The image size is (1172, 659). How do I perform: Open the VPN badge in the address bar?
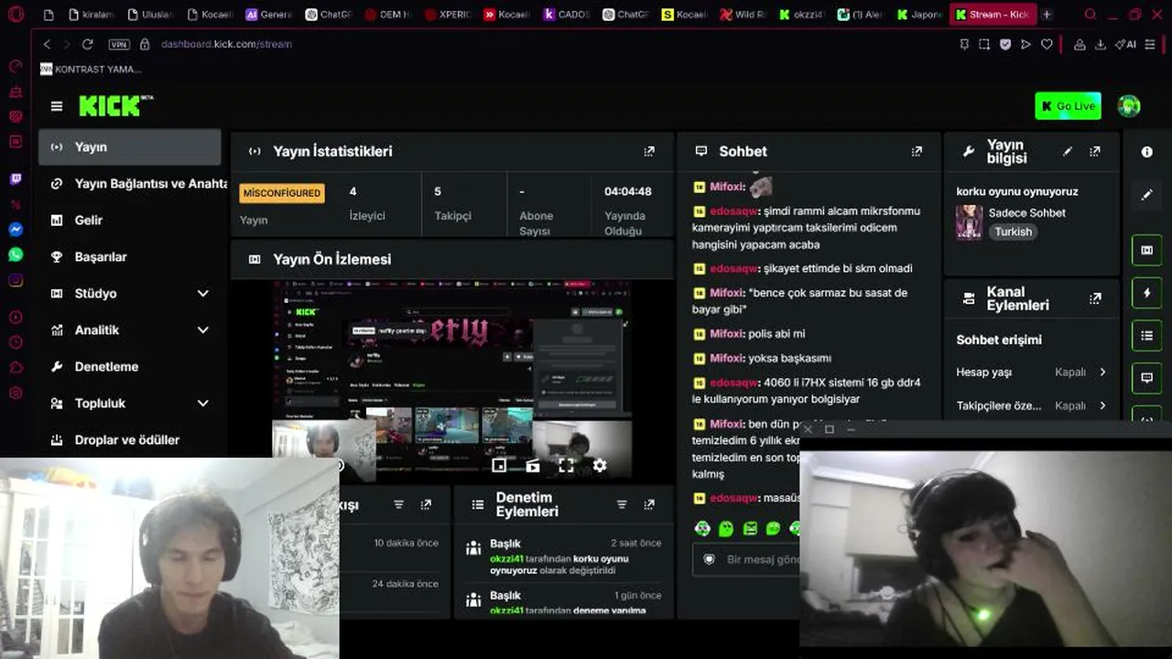point(119,44)
